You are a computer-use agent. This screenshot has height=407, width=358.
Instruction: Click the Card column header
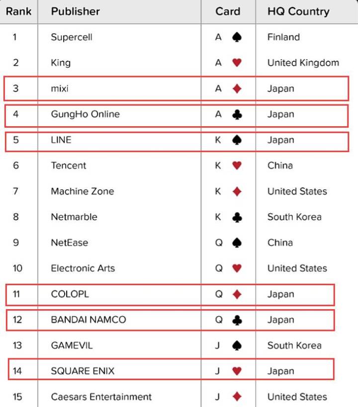point(228,11)
